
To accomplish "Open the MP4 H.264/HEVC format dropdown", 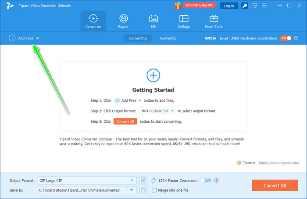I will [x=157, y=111].
